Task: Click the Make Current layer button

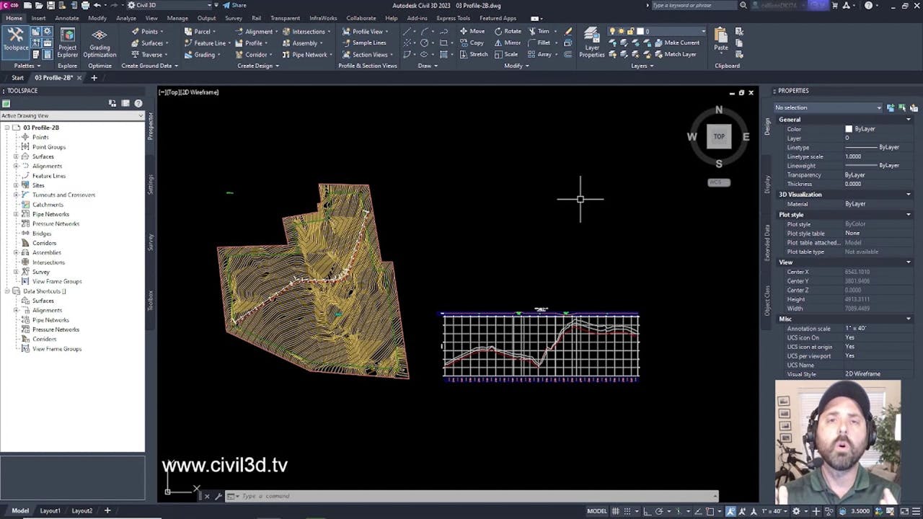Action: [x=679, y=43]
